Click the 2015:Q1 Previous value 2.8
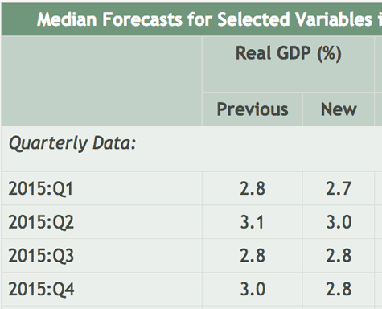 pos(253,188)
